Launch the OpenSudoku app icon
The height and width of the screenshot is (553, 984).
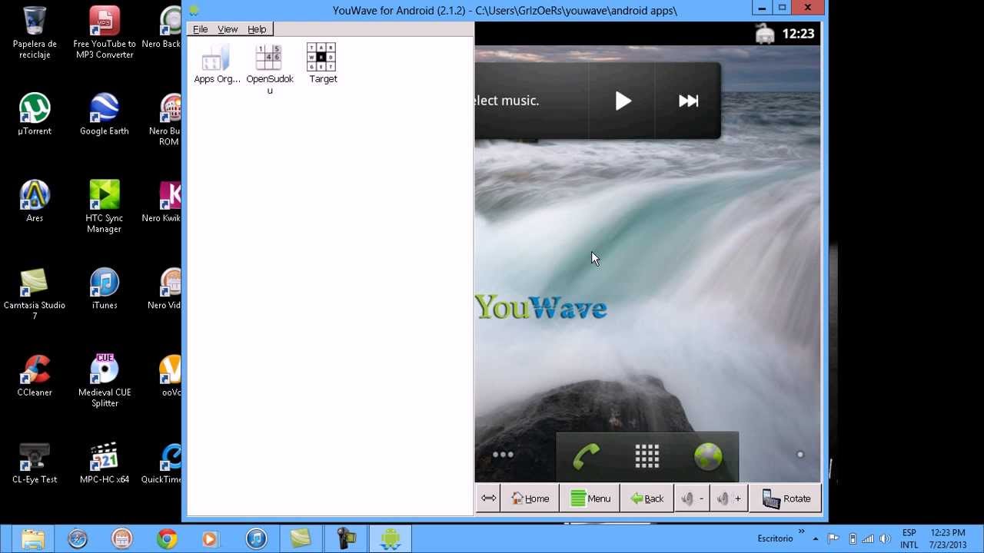pos(269,69)
